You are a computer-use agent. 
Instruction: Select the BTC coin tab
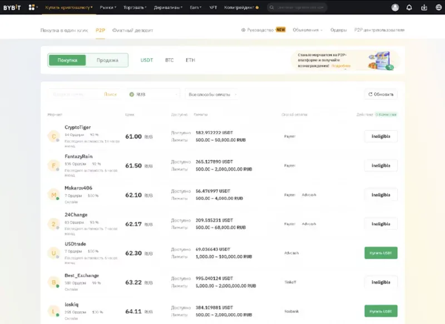(x=170, y=60)
